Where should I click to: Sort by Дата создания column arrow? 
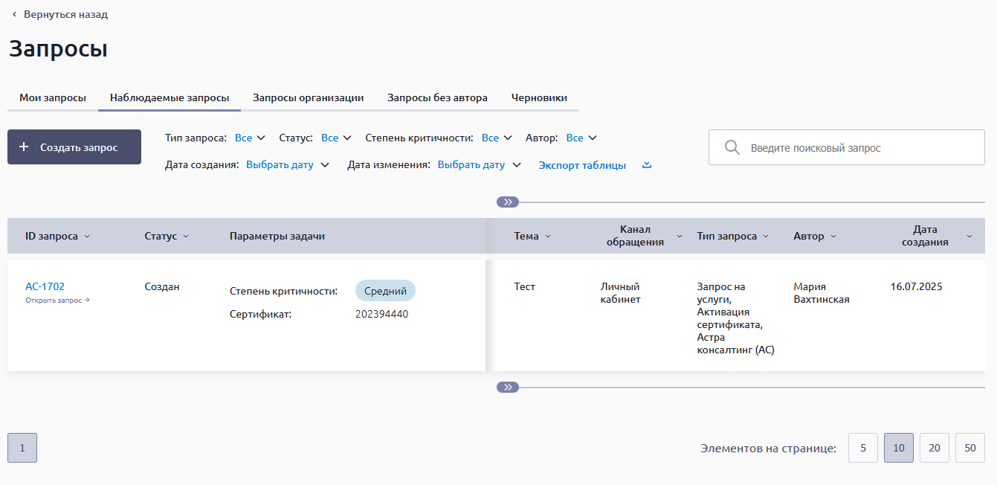(969, 237)
